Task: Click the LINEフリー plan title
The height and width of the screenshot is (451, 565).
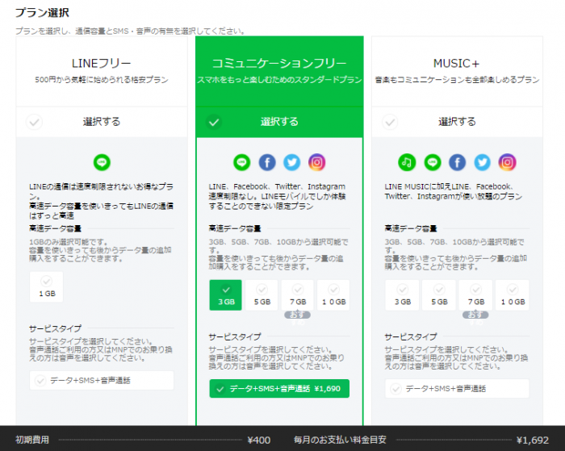Action: [101, 64]
